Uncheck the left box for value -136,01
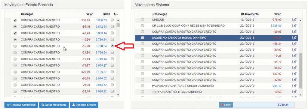This screenshot has width=308, height=109. [15, 20]
